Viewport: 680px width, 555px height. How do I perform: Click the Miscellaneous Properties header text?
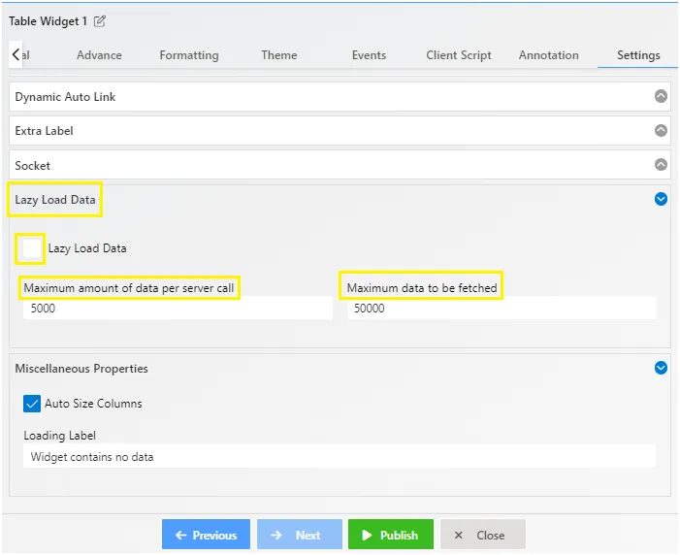tap(81, 369)
